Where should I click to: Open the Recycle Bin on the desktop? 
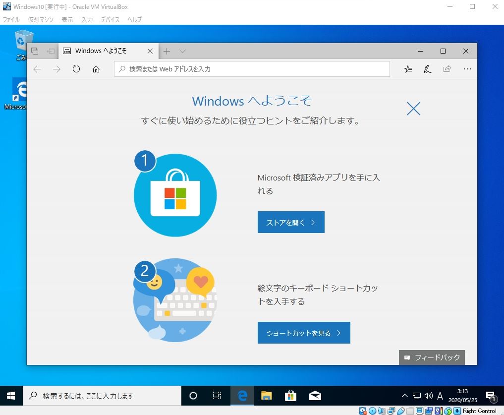coord(22,45)
